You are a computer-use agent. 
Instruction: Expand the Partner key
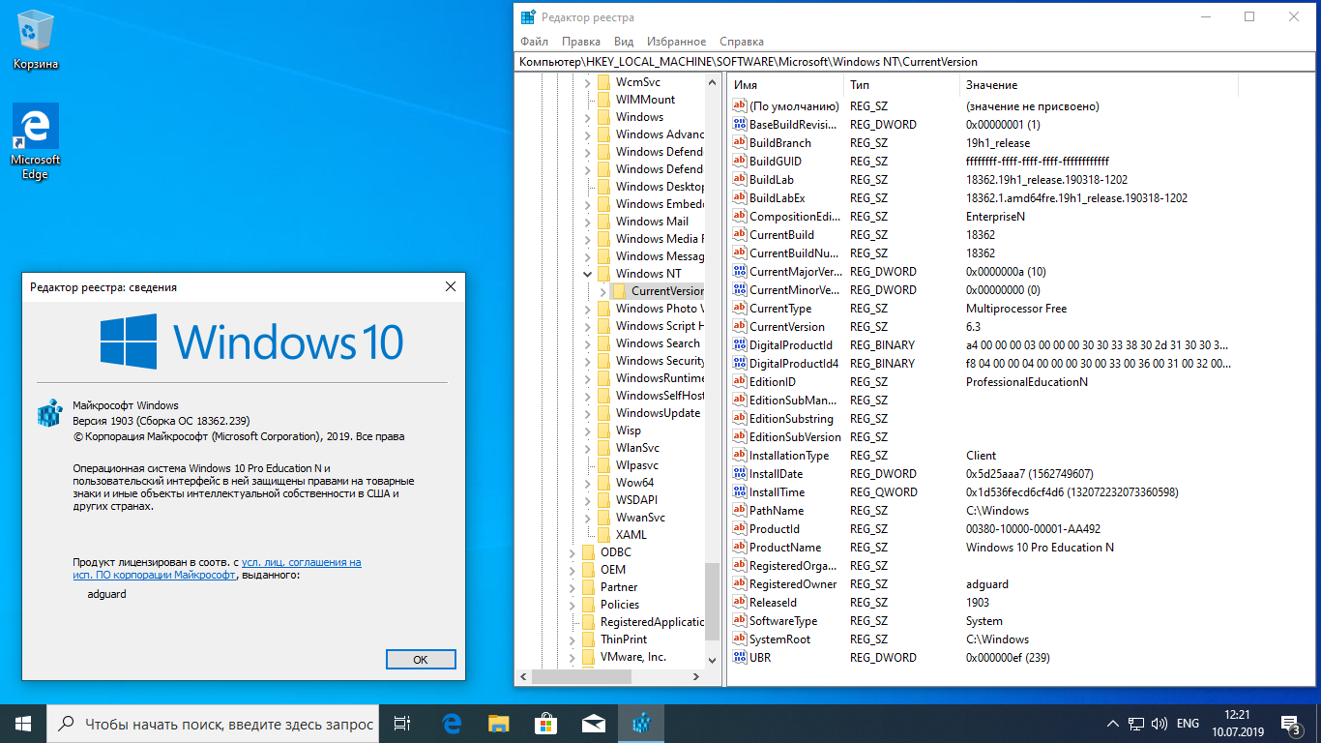point(572,587)
